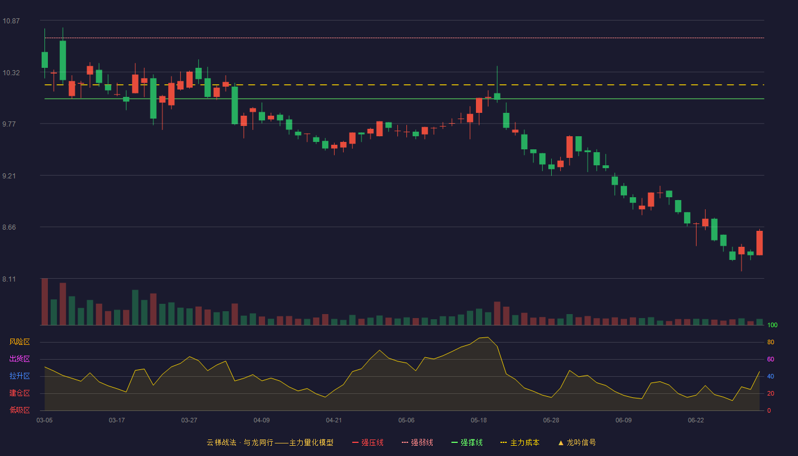Click the yellow dashed cost line on chart

(405, 85)
